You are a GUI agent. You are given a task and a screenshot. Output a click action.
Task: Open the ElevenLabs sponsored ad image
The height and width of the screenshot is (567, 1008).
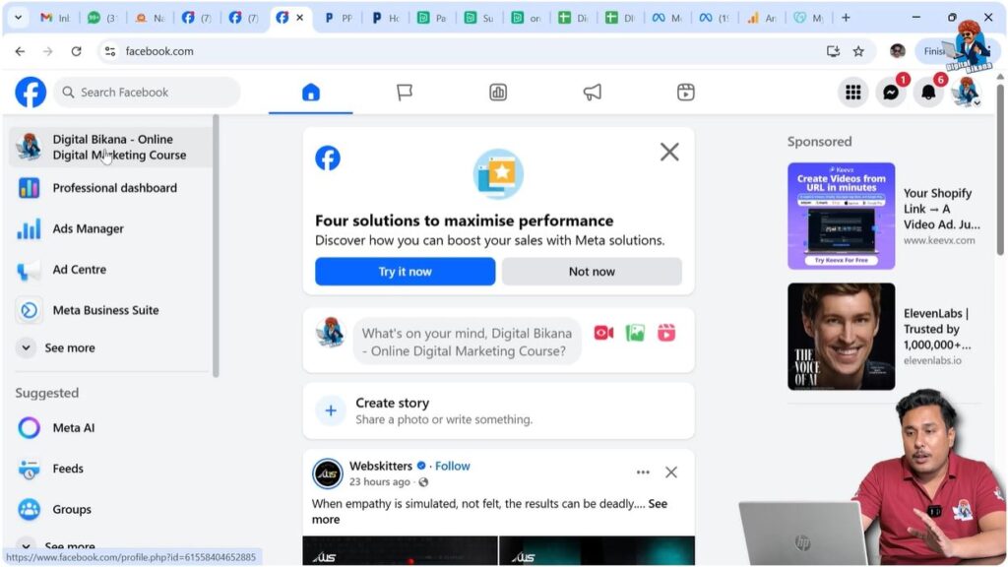(841, 337)
